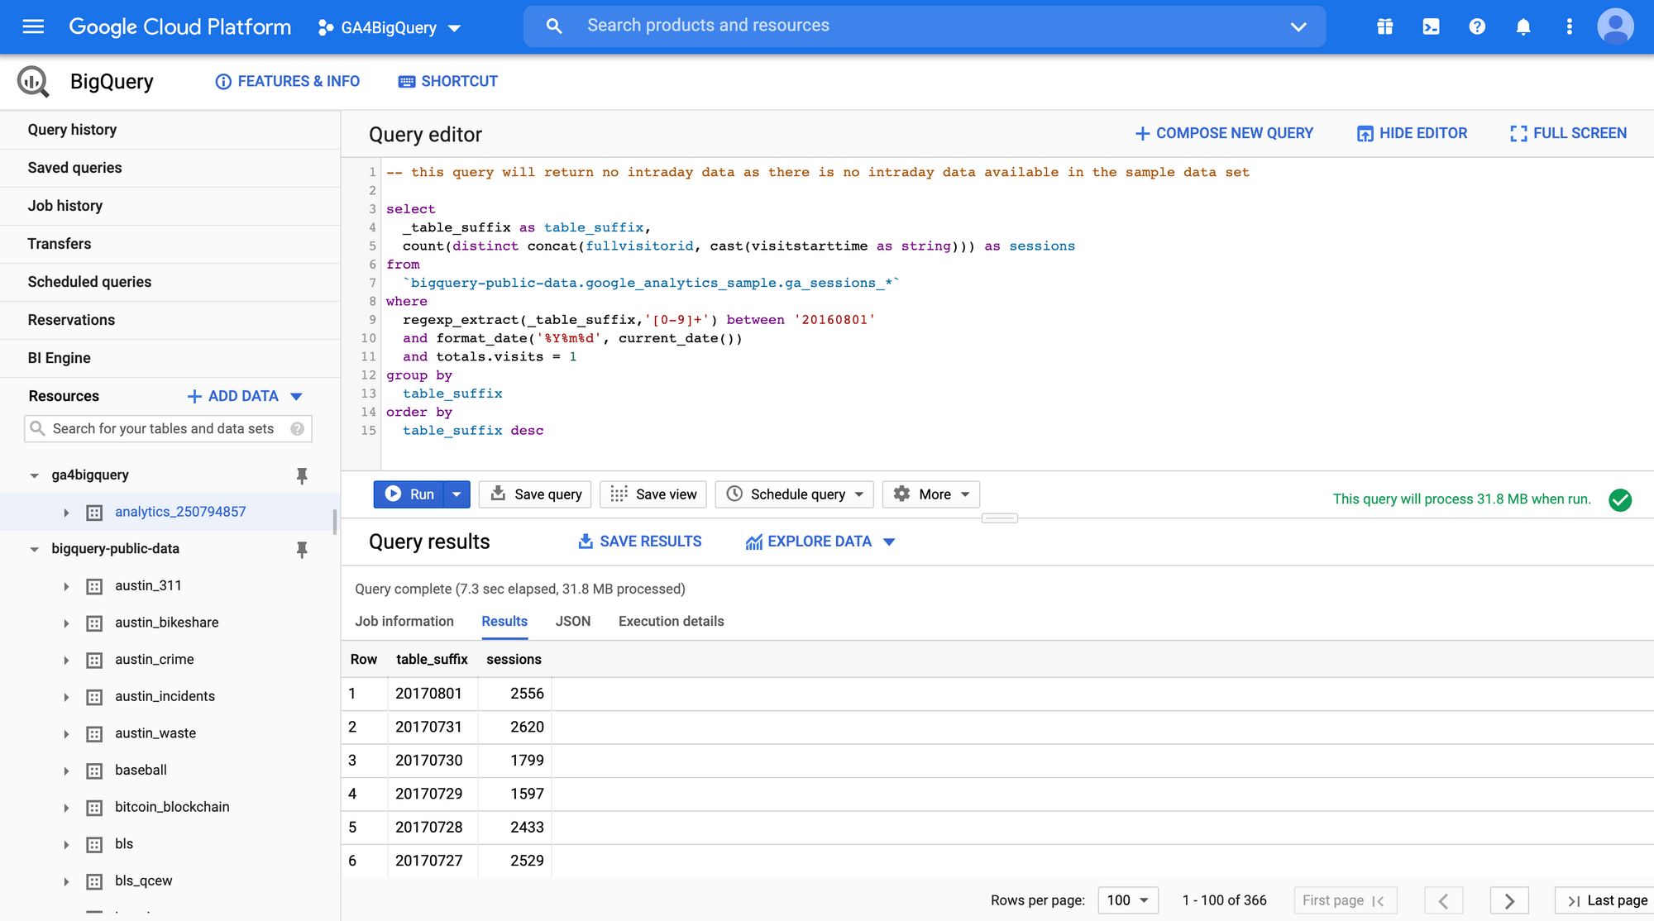Click the BigQuery logo icon
This screenshot has height=921, width=1654.
point(33,81)
